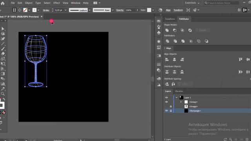This screenshot has height=141, width=251.
Task: Select the Eraser tool
Action: (3, 54)
